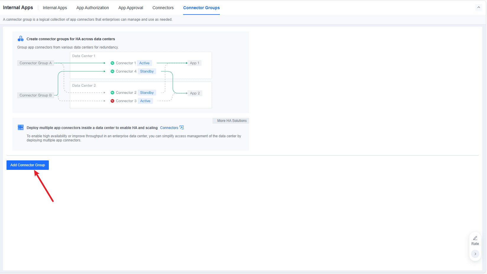Click the Standby tag of Connector 2
Screen dimensions: 487x274
pos(147,93)
